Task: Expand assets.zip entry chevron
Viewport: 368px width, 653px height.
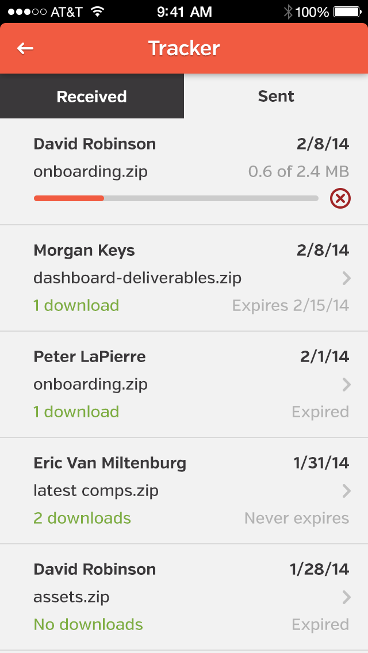Action: [x=346, y=597]
